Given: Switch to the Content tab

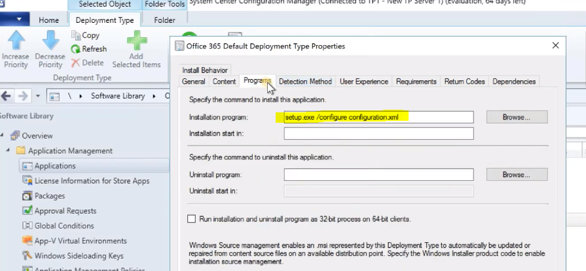Looking at the screenshot, I should (224, 81).
